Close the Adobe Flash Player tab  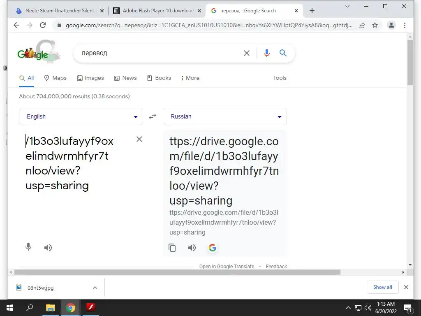[x=199, y=11]
